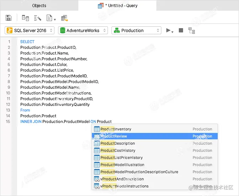Click the ProductReview table icon

tap(97, 136)
